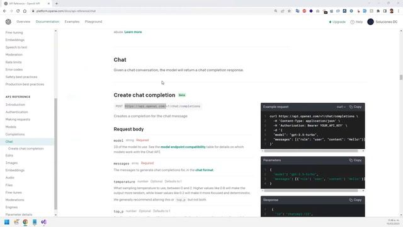Select Moderation in the sidebar
This screenshot has height=227, width=403.
14,55
